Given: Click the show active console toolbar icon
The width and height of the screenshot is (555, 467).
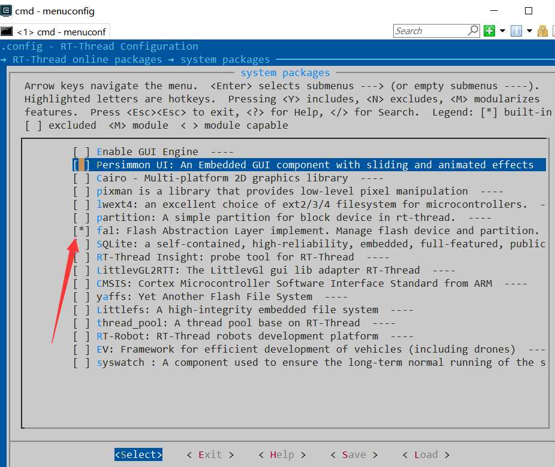Looking at the screenshot, I should [516, 31].
